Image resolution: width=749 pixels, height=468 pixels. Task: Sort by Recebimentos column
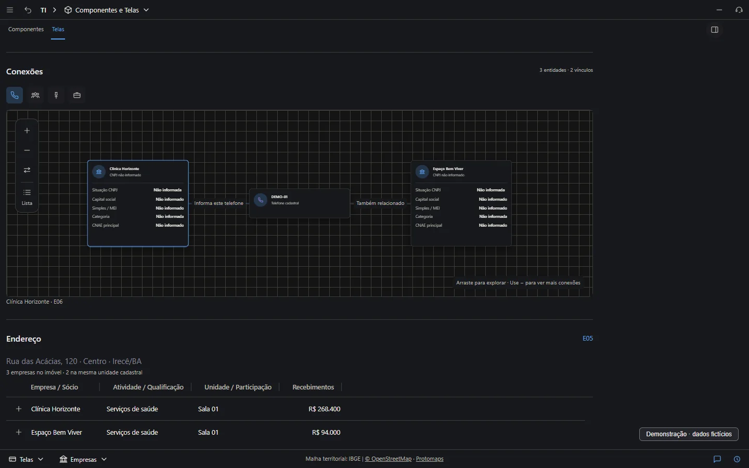tap(313, 387)
